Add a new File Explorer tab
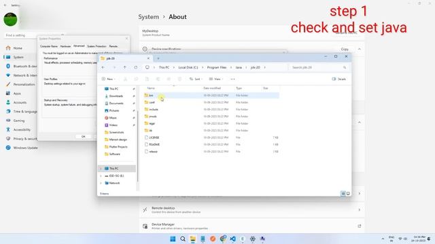Image resolution: width=435 pixels, height=244 pixels. 158,58
